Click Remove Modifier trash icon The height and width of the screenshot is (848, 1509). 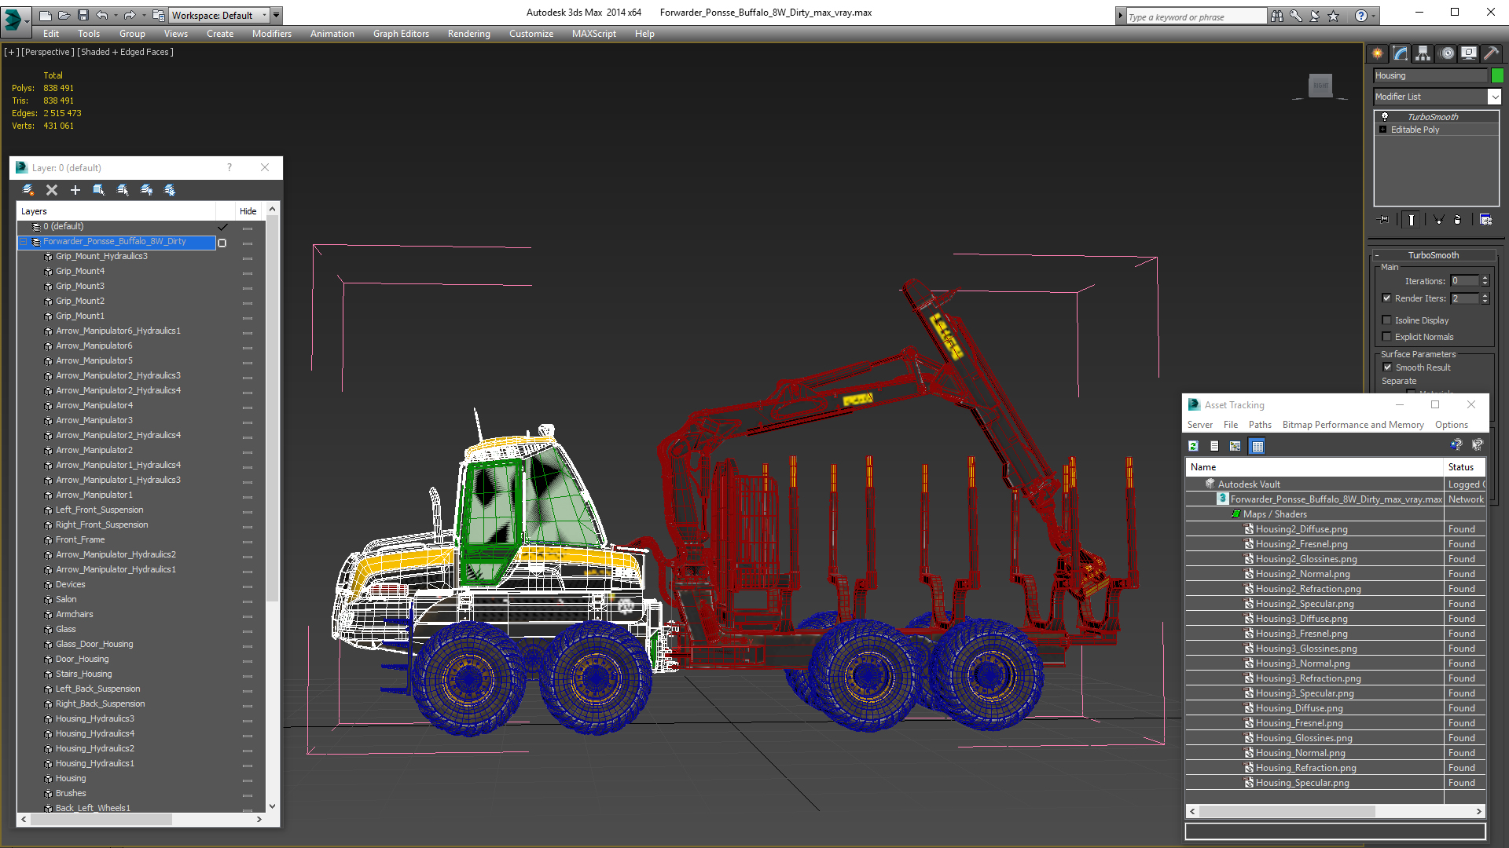(x=1458, y=220)
